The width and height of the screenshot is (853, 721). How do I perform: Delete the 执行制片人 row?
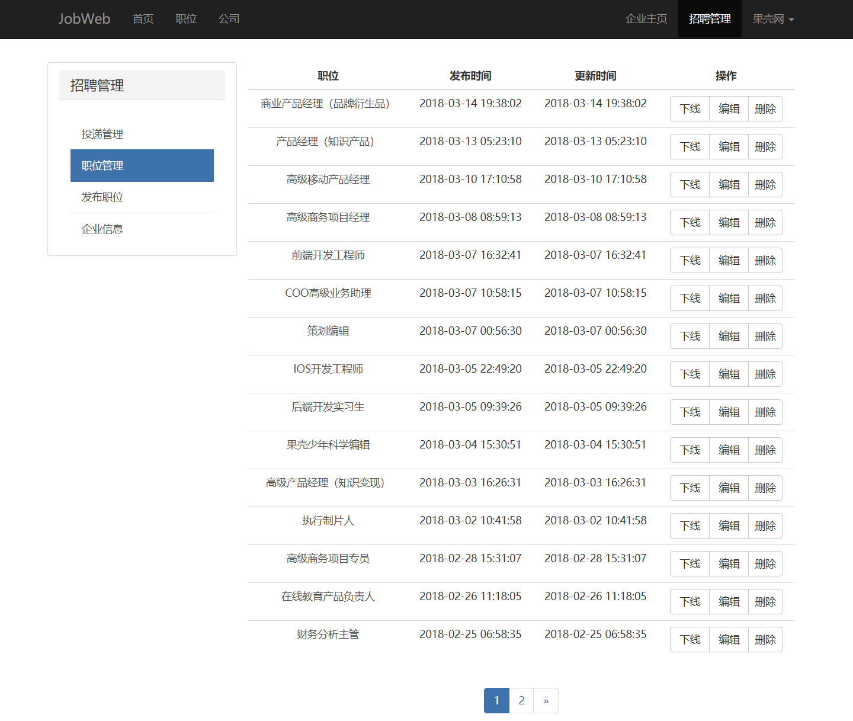click(x=765, y=526)
